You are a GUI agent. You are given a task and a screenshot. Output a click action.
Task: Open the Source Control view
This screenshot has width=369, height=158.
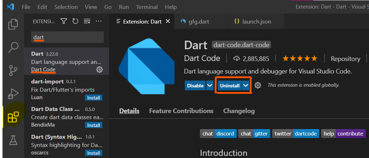click(x=13, y=71)
